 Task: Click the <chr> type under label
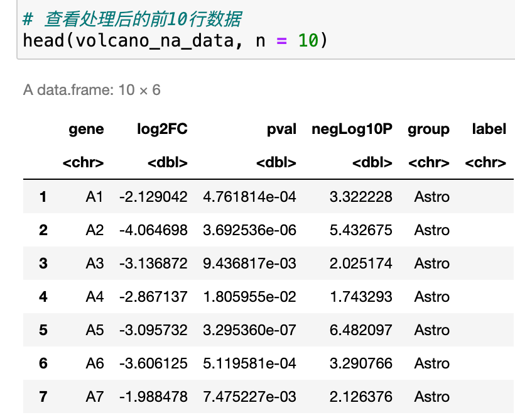click(x=485, y=162)
